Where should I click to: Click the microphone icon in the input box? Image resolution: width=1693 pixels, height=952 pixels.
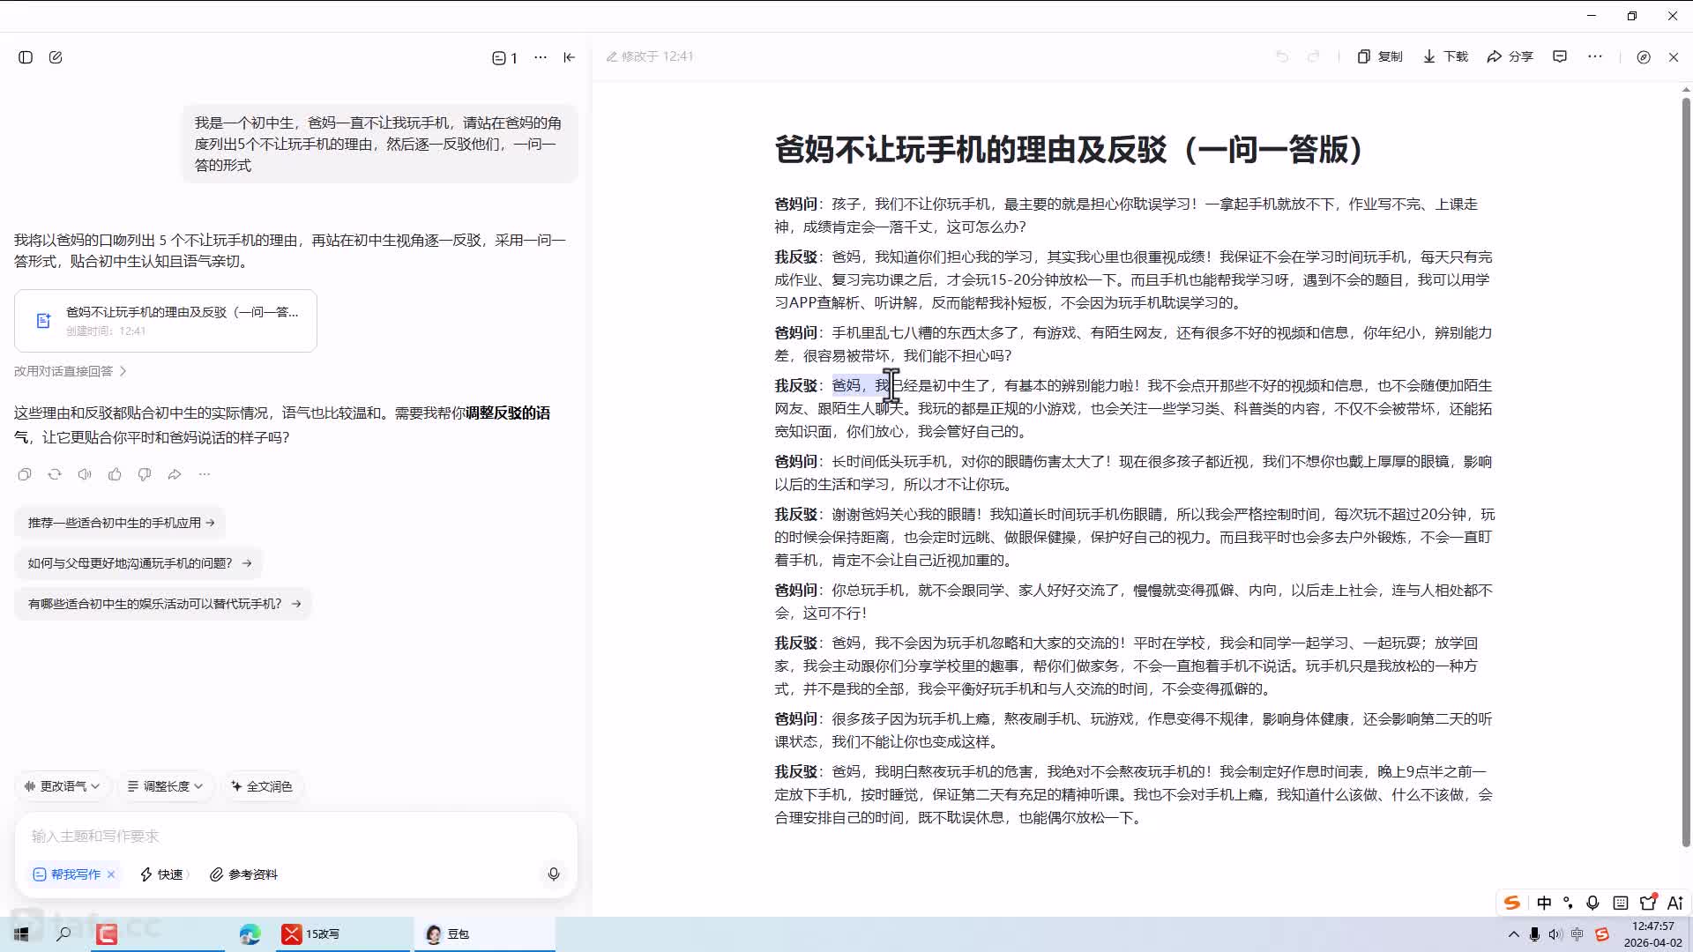pyautogui.click(x=554, y=874)
